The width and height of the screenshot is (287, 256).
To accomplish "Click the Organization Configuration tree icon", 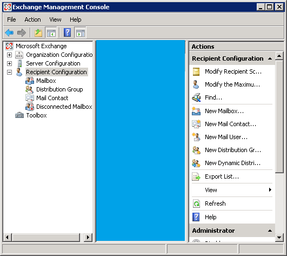I will click(19, 55).
